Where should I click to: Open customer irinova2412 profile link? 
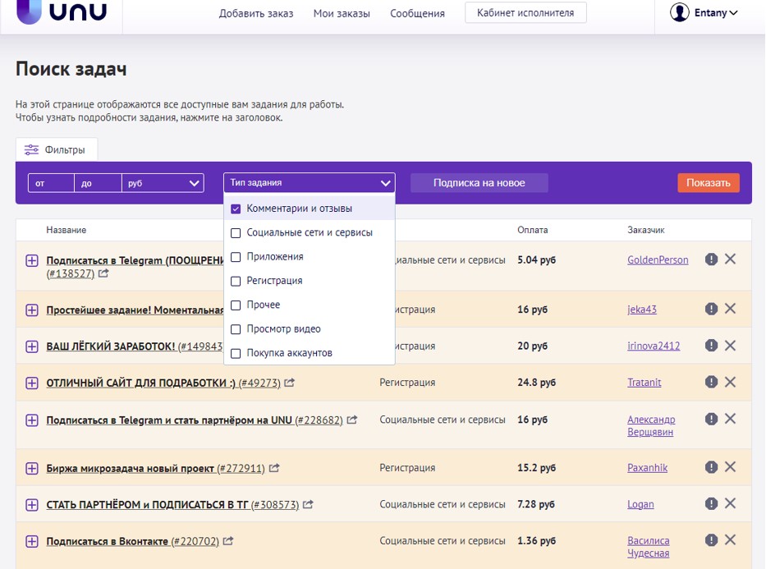click(654, 346)
